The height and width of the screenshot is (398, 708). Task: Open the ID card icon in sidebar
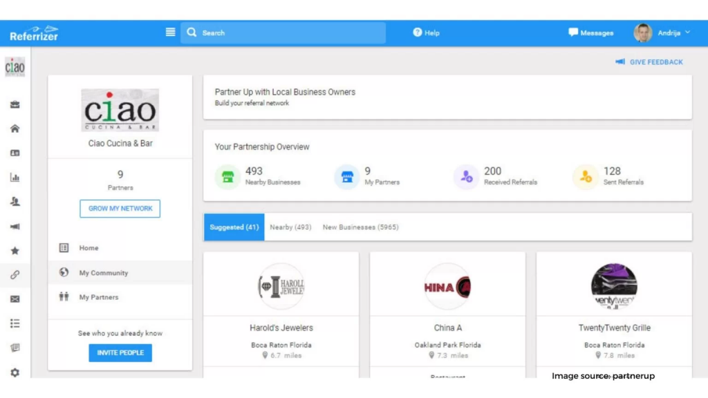tap(15, 153)
